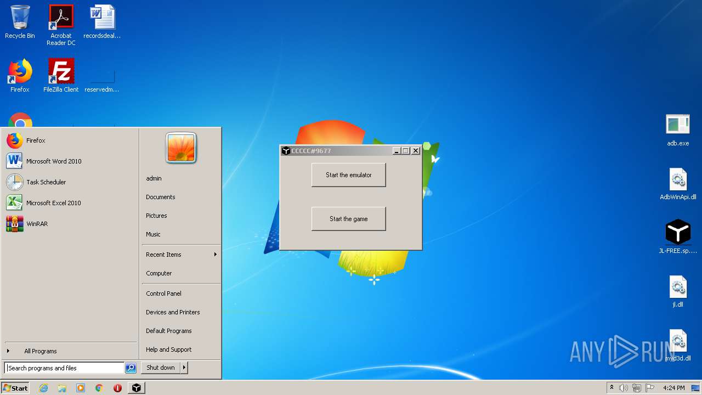
Task: Click the search programs and files field
Action: coord(64,368)
